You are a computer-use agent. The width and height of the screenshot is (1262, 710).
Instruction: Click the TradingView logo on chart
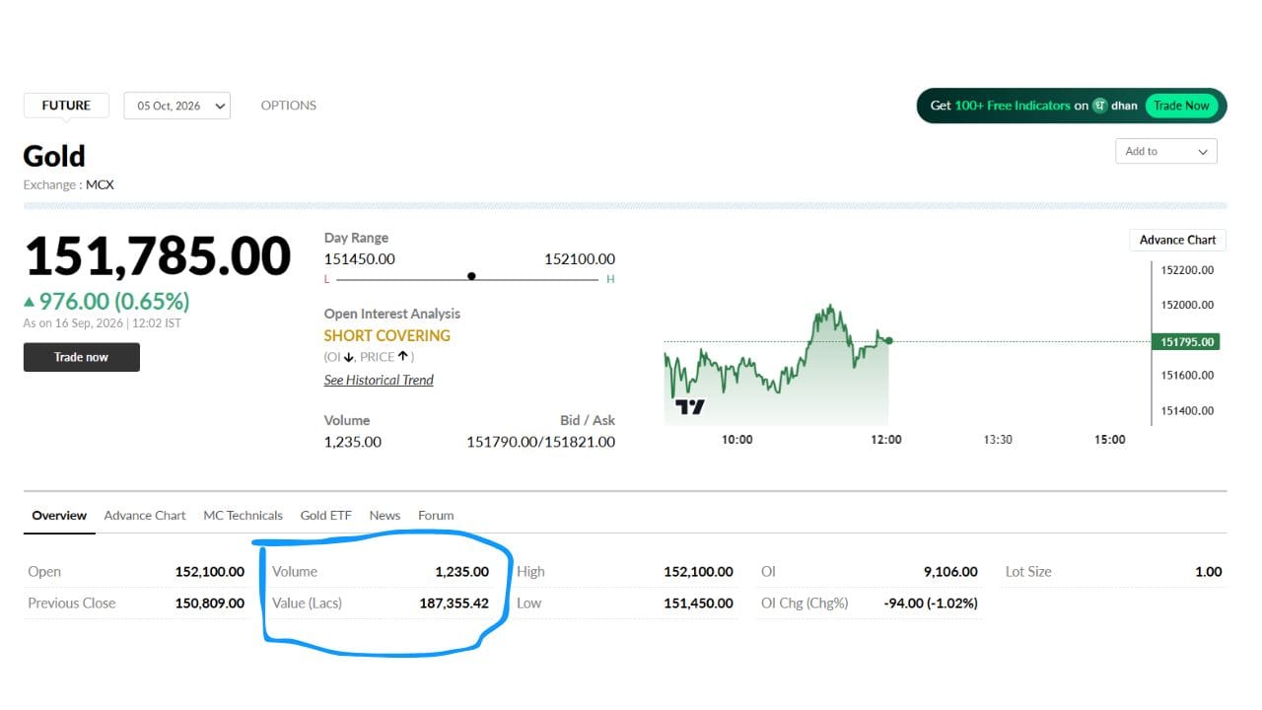click(689, 406)
